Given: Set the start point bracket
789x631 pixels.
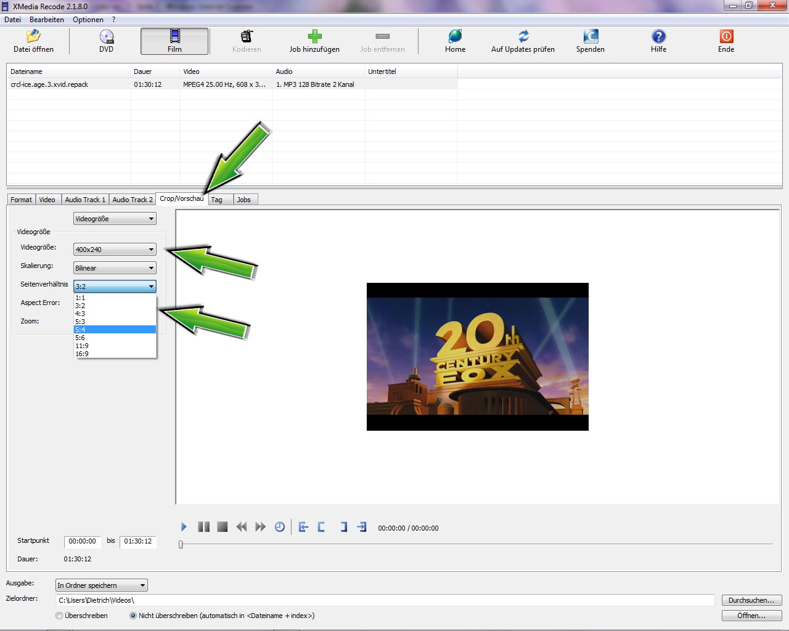Looking at the screenshot, I should point(321,527).
